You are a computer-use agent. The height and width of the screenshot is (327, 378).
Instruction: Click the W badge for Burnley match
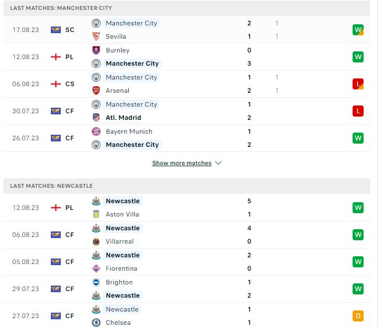tap(358, 57)
